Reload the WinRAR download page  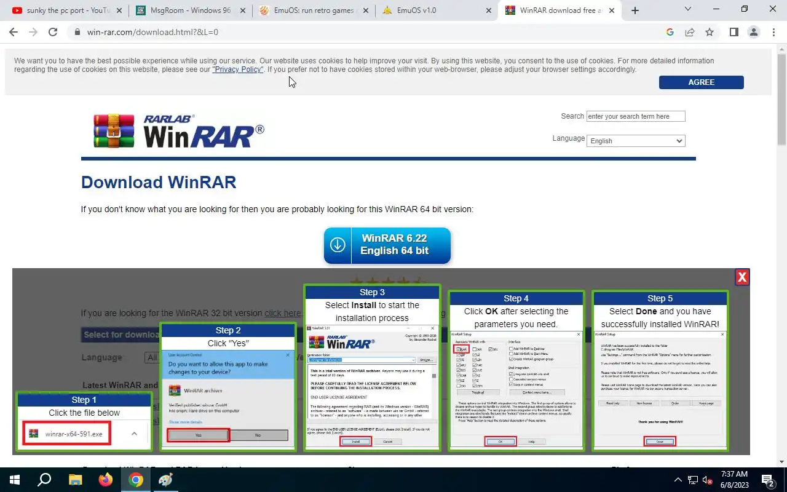point(53,32)
